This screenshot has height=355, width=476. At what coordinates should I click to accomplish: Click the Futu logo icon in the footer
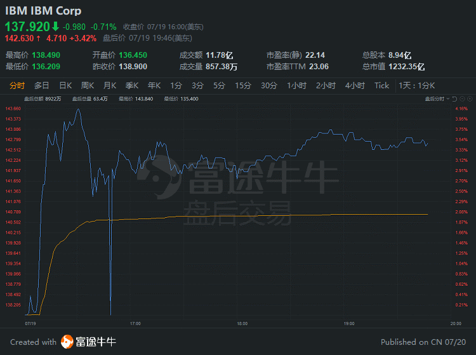[x=67, y=342]
